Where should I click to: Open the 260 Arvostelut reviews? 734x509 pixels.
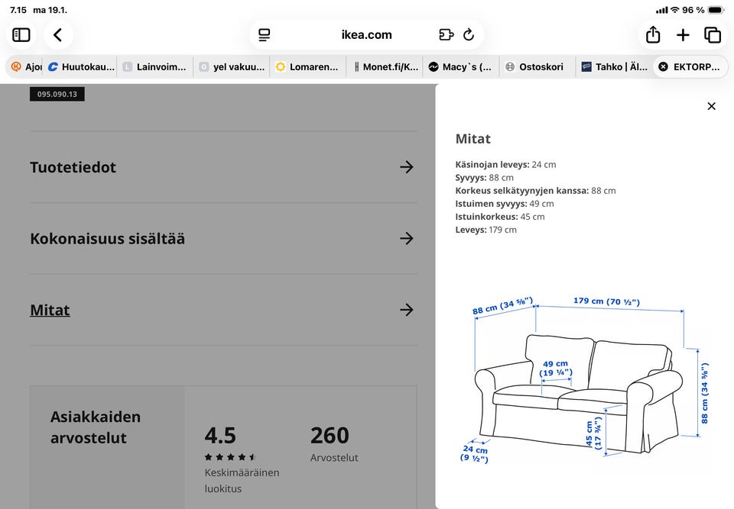point(333,443)
